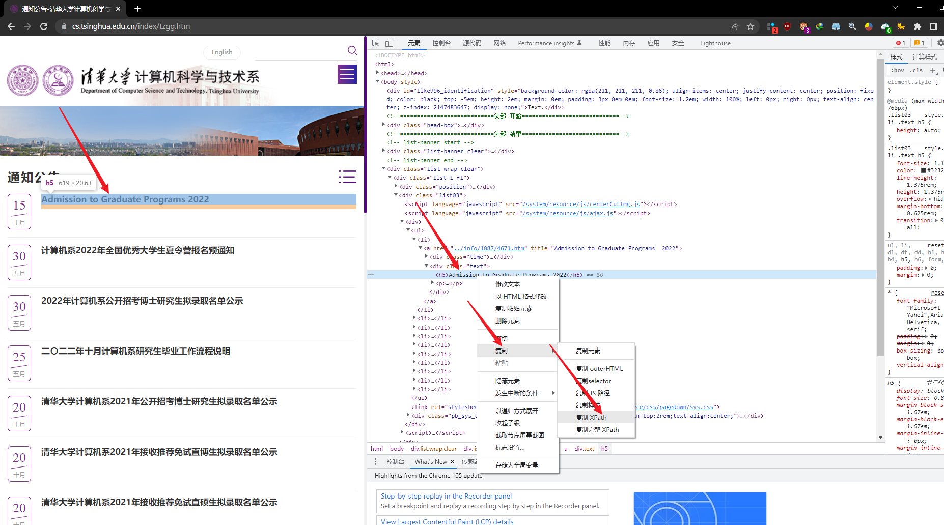Select 隐藏元素 in the context menu
Screen dimensions: 944x525
pyautogui.click(x=518, y=381)
